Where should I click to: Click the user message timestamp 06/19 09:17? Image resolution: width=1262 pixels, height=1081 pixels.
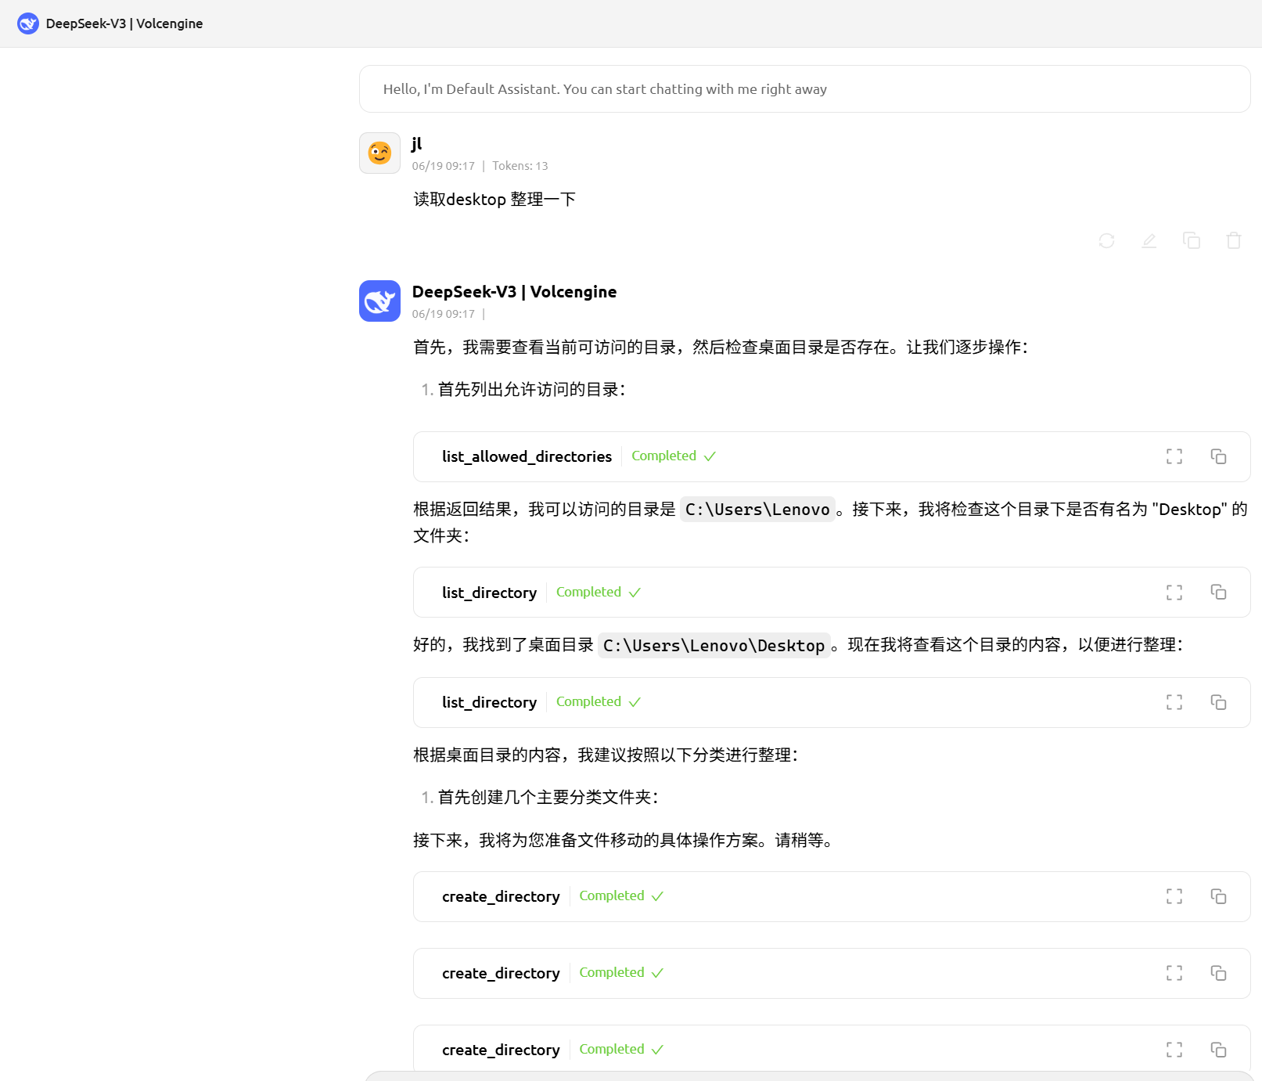point(444,166)
